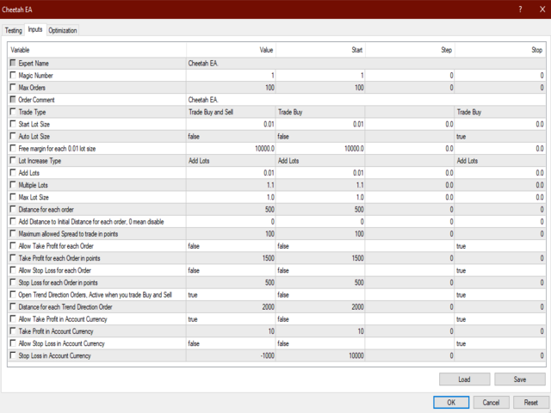
Task: Click Auto Lot Size Stop value 'true'
Action: click(x=500, y=136)
